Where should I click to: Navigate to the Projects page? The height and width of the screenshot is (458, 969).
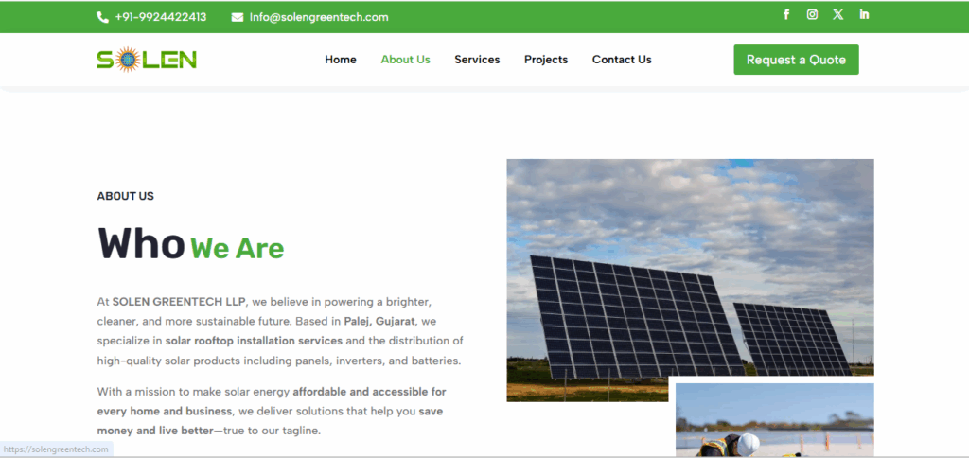point(546,60)
